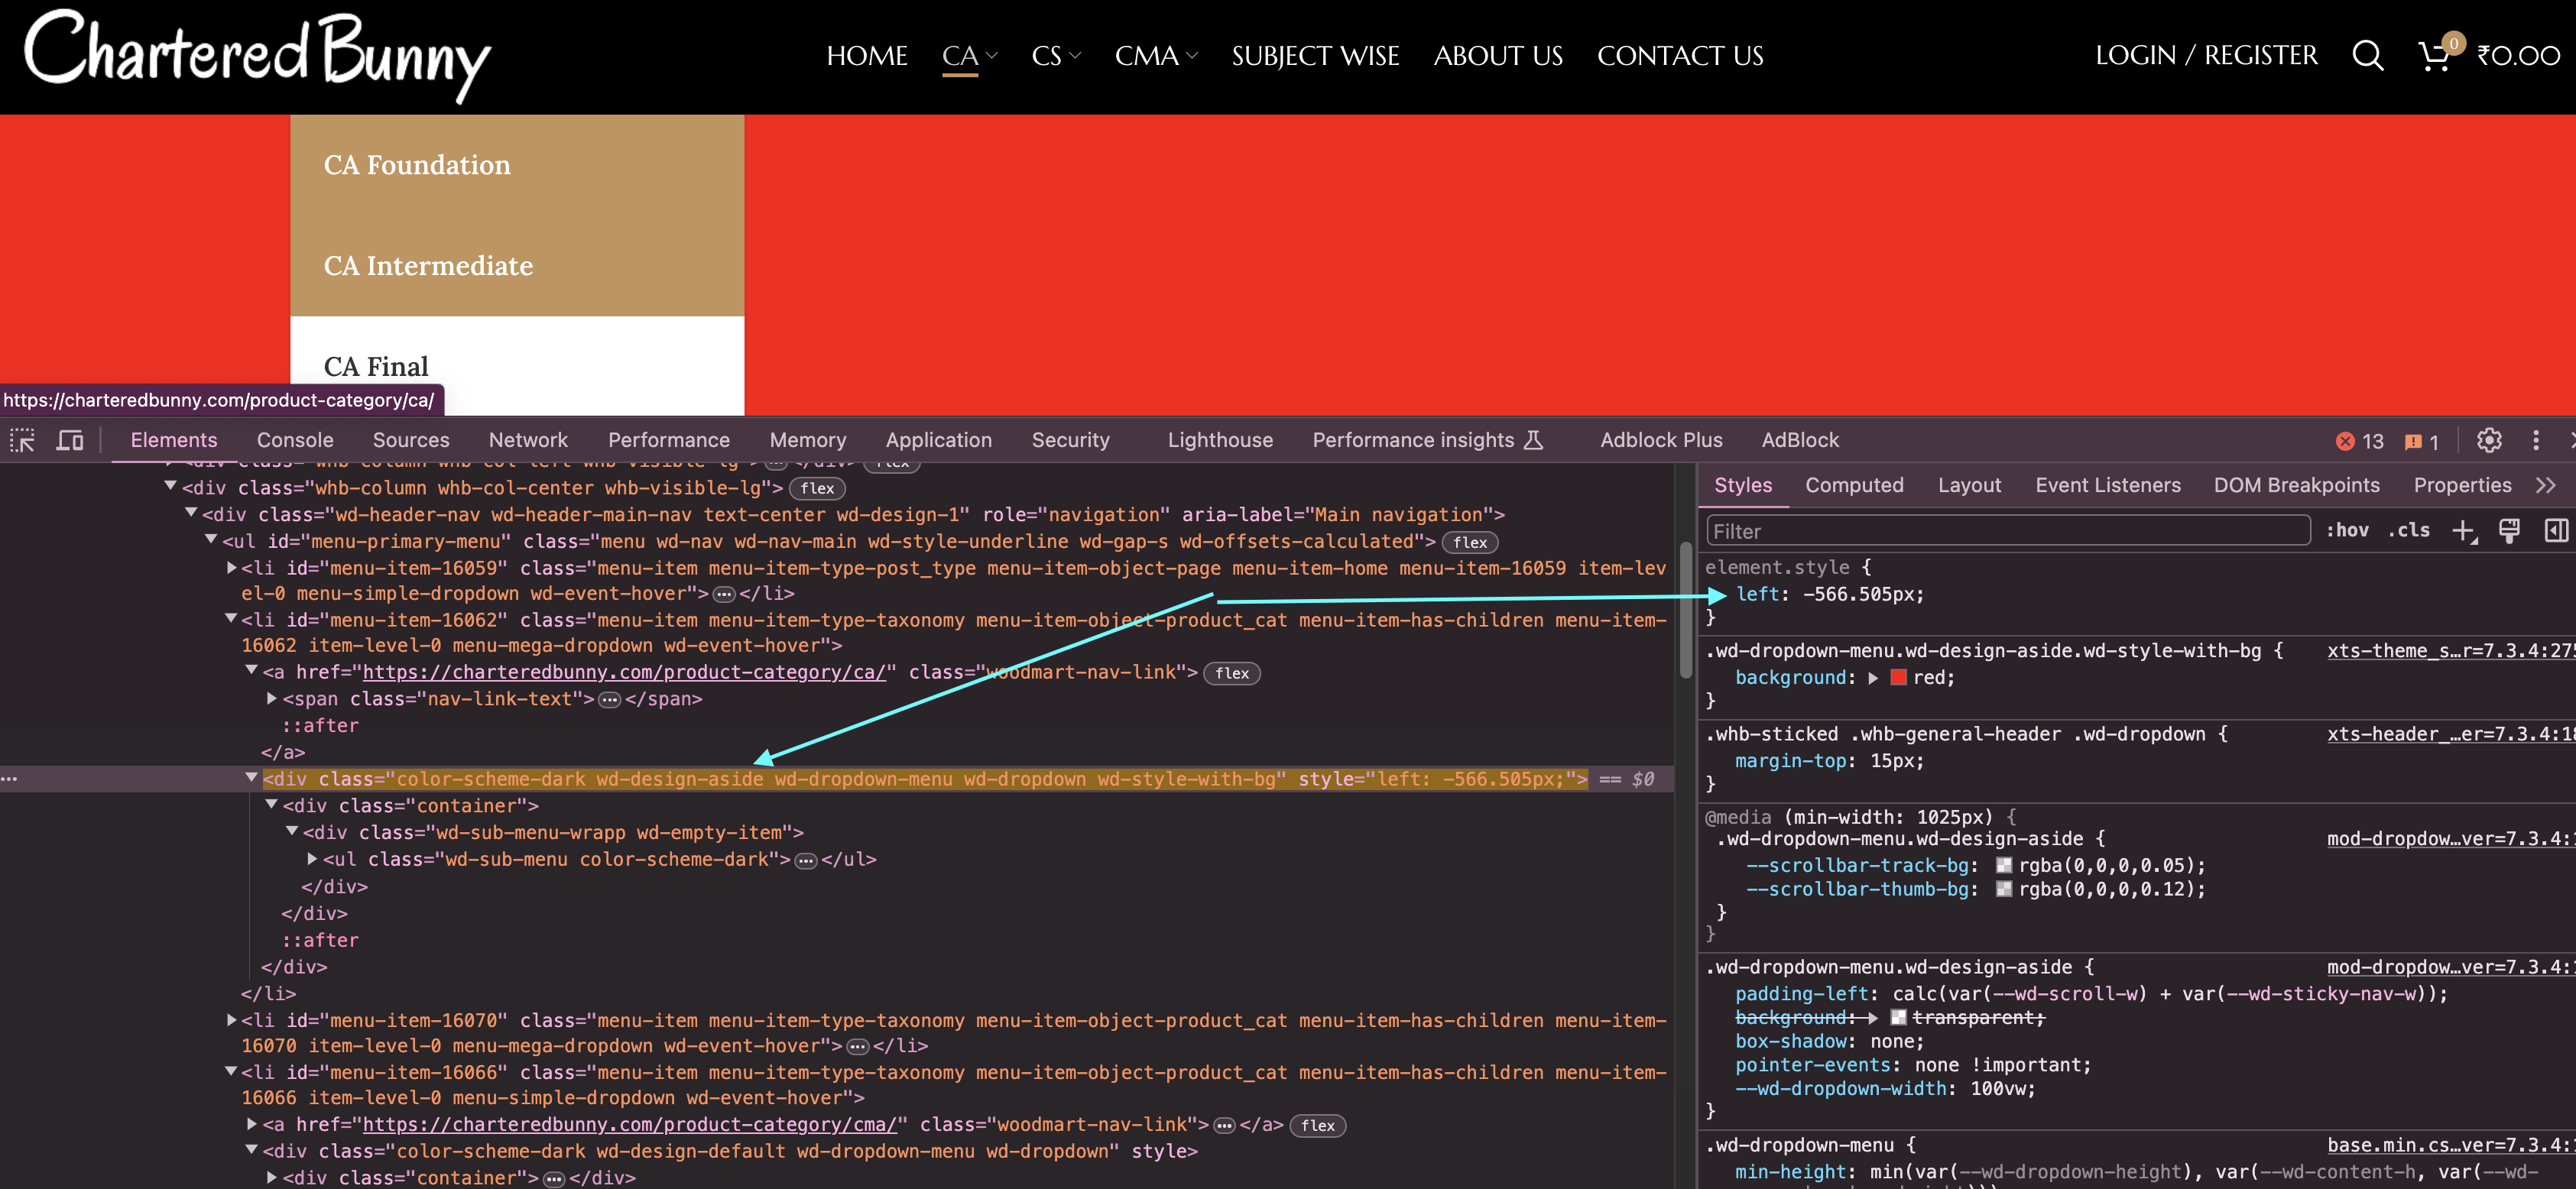Show more Styles pane tabs chevrons
Image resolution: width=2576 pixels, height=1189 pixels.
tap(2546, 485)
